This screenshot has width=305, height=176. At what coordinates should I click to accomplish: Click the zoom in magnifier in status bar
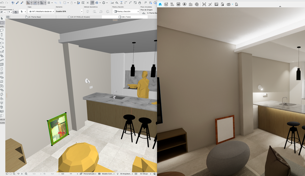pos(14,174)
